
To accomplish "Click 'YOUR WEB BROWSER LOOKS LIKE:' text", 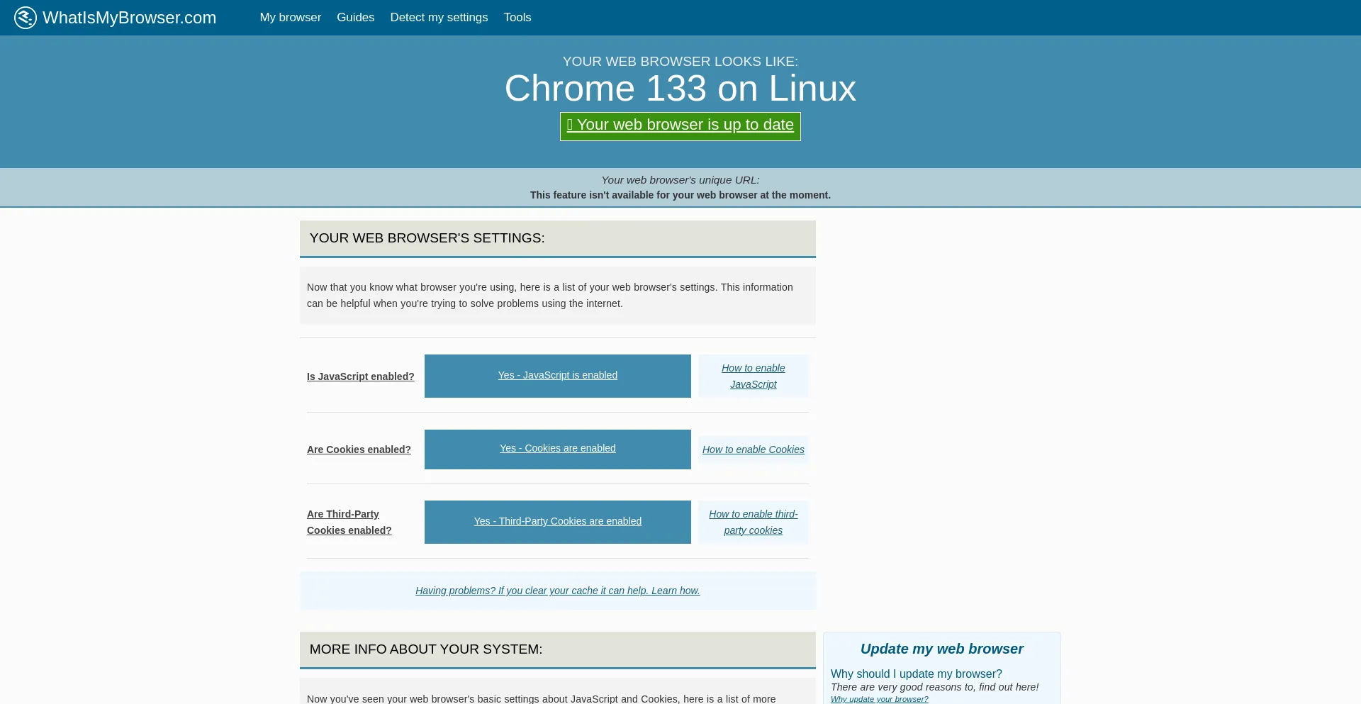I will click(680, 62).
